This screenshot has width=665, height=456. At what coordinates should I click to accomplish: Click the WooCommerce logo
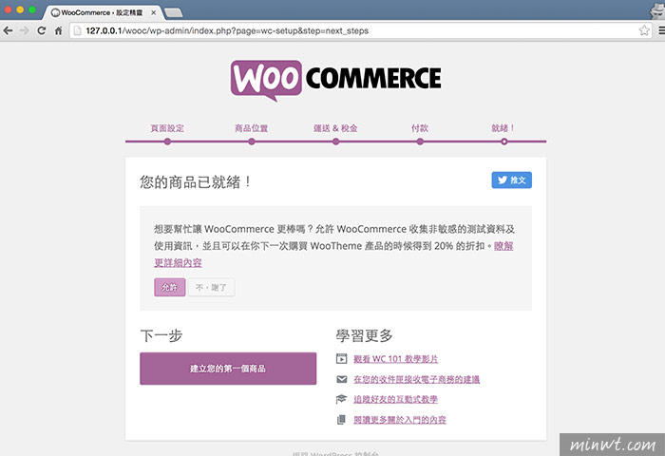pyautogui.click(x=336, y=81)
